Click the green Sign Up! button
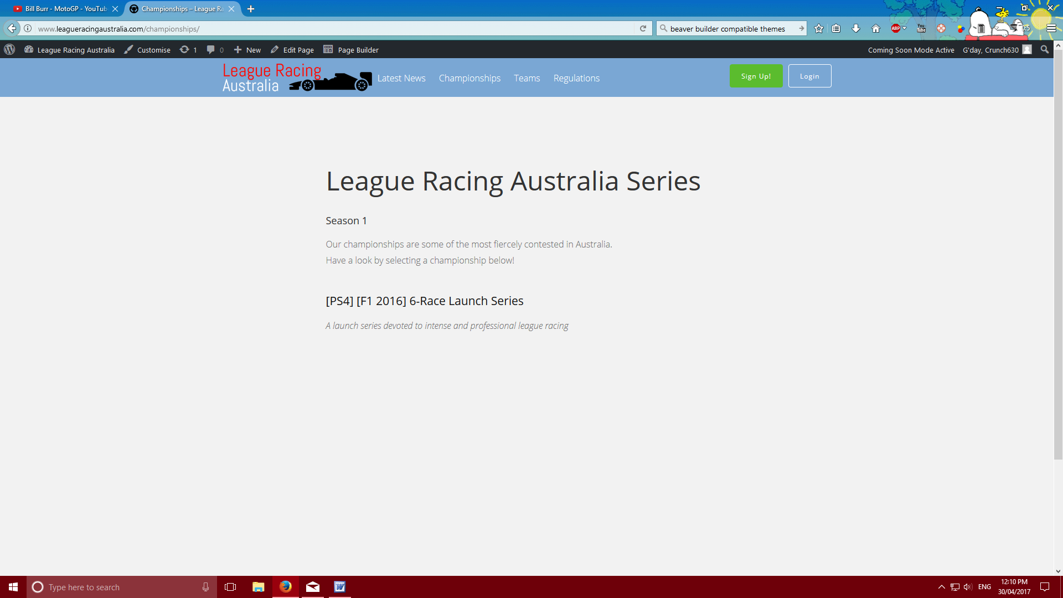This screenshot has width=1063, height=598. pos(756,76)
